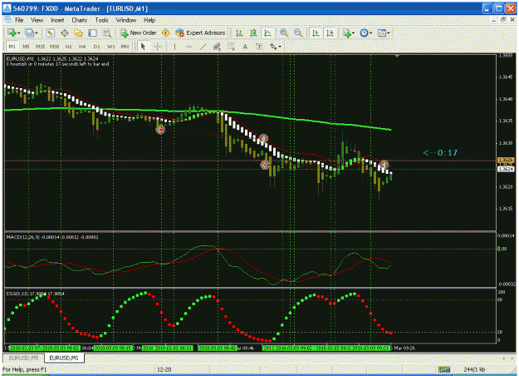Toggle the Market Watch window icon
Screen dimensions: 519x376
click(51, 32)
